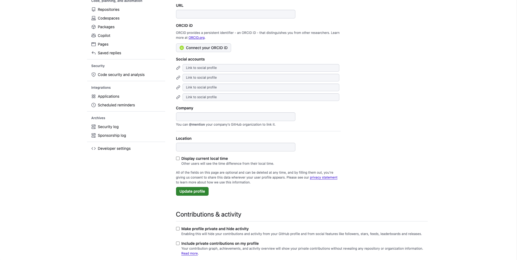Click the Scheduled reminders clock icon
The height and width of the screenshot is (260, 517).
click(94, 105)
